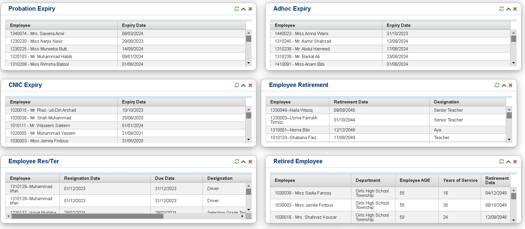Reload the CNIC Expiry panel data
The image size is (525, 229).
click(237, 85)
